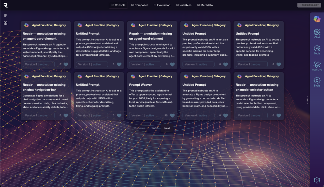
Task: Toggle heart on the chat-navigation-bar Repair card
Action: pyautogui.click(x=66, y=115)
